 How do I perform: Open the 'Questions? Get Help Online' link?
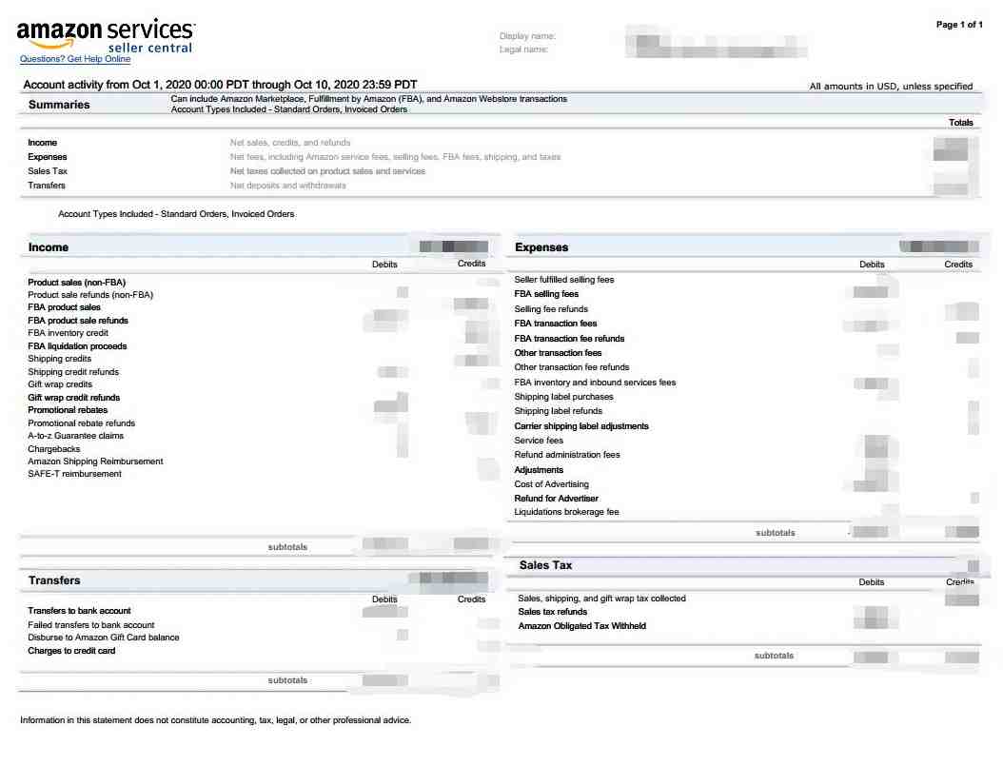[75, 59]
